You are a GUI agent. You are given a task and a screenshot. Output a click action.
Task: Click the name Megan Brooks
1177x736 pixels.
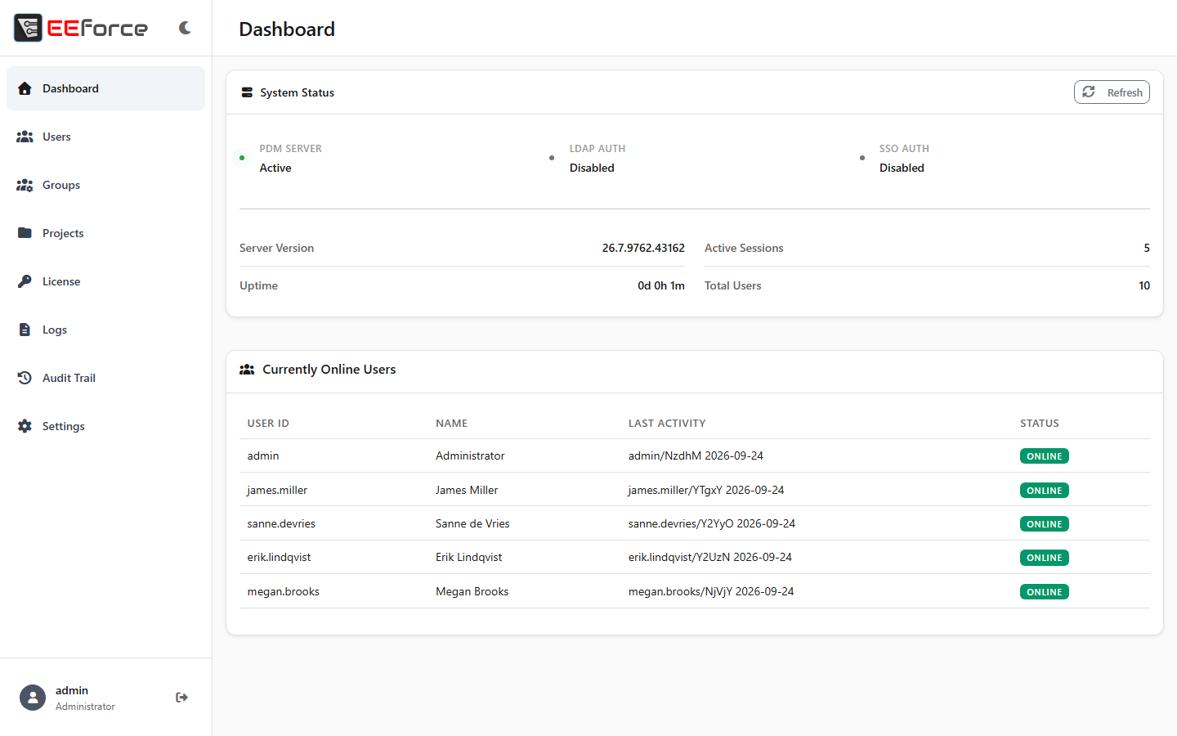tap(472, 591)
